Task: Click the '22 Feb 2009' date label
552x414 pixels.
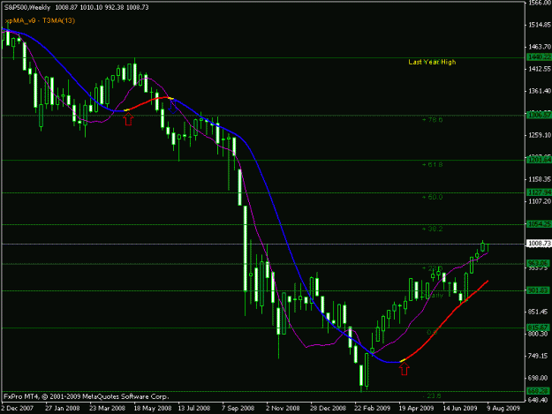Action: [x=372, y=409]
